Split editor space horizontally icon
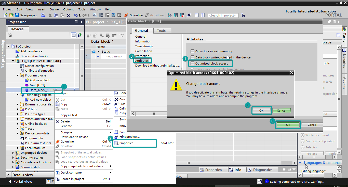This screenshot has width=348, height=187. (196, 15)
